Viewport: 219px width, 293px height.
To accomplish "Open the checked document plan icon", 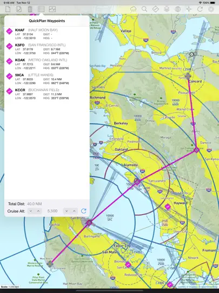I will [x=19, y=9].
